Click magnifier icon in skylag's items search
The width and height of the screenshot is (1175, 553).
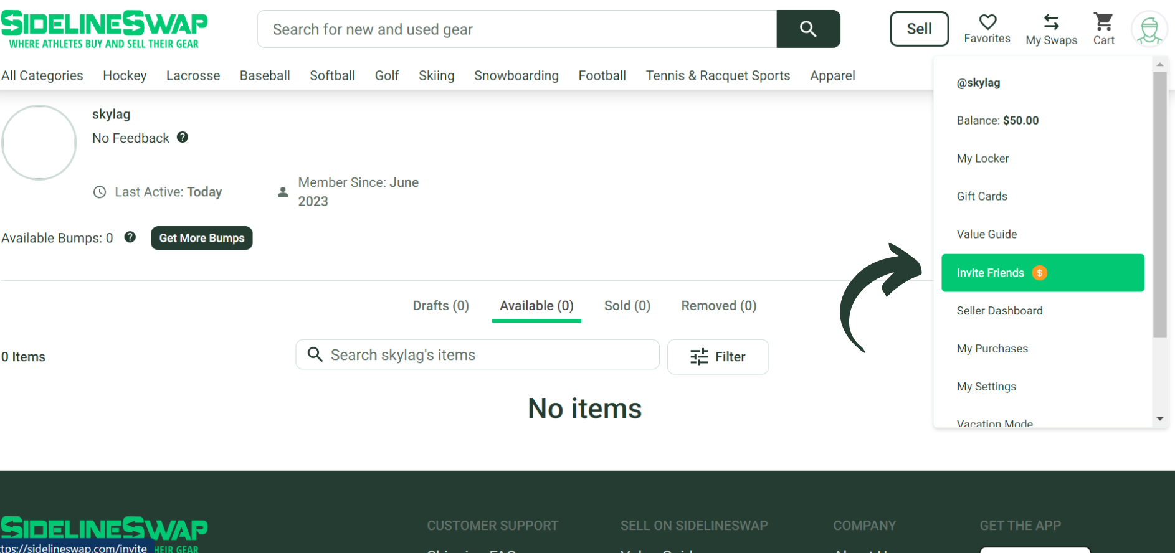pos(315,354)
